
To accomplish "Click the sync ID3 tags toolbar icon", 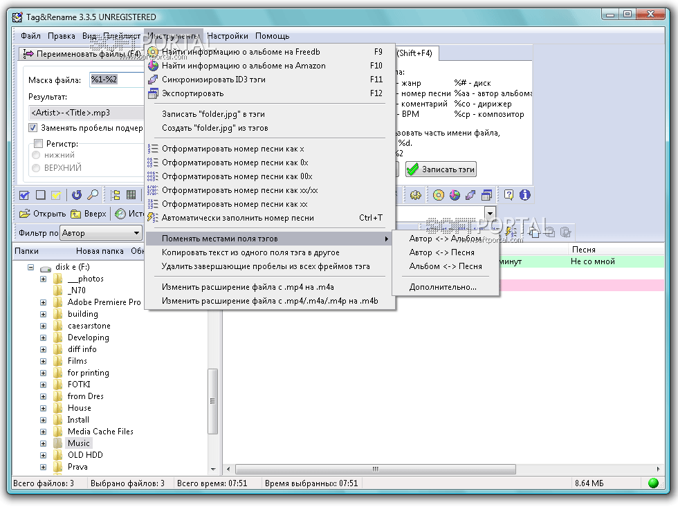I will click(x=470, y=195).
